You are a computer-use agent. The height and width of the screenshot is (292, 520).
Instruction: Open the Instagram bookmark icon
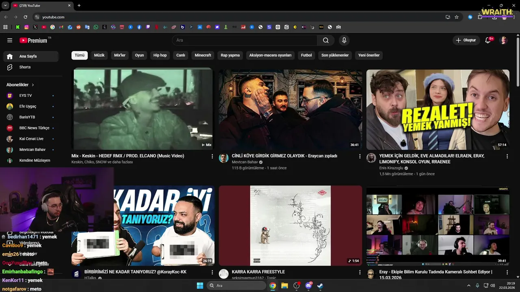coord(26,27)
